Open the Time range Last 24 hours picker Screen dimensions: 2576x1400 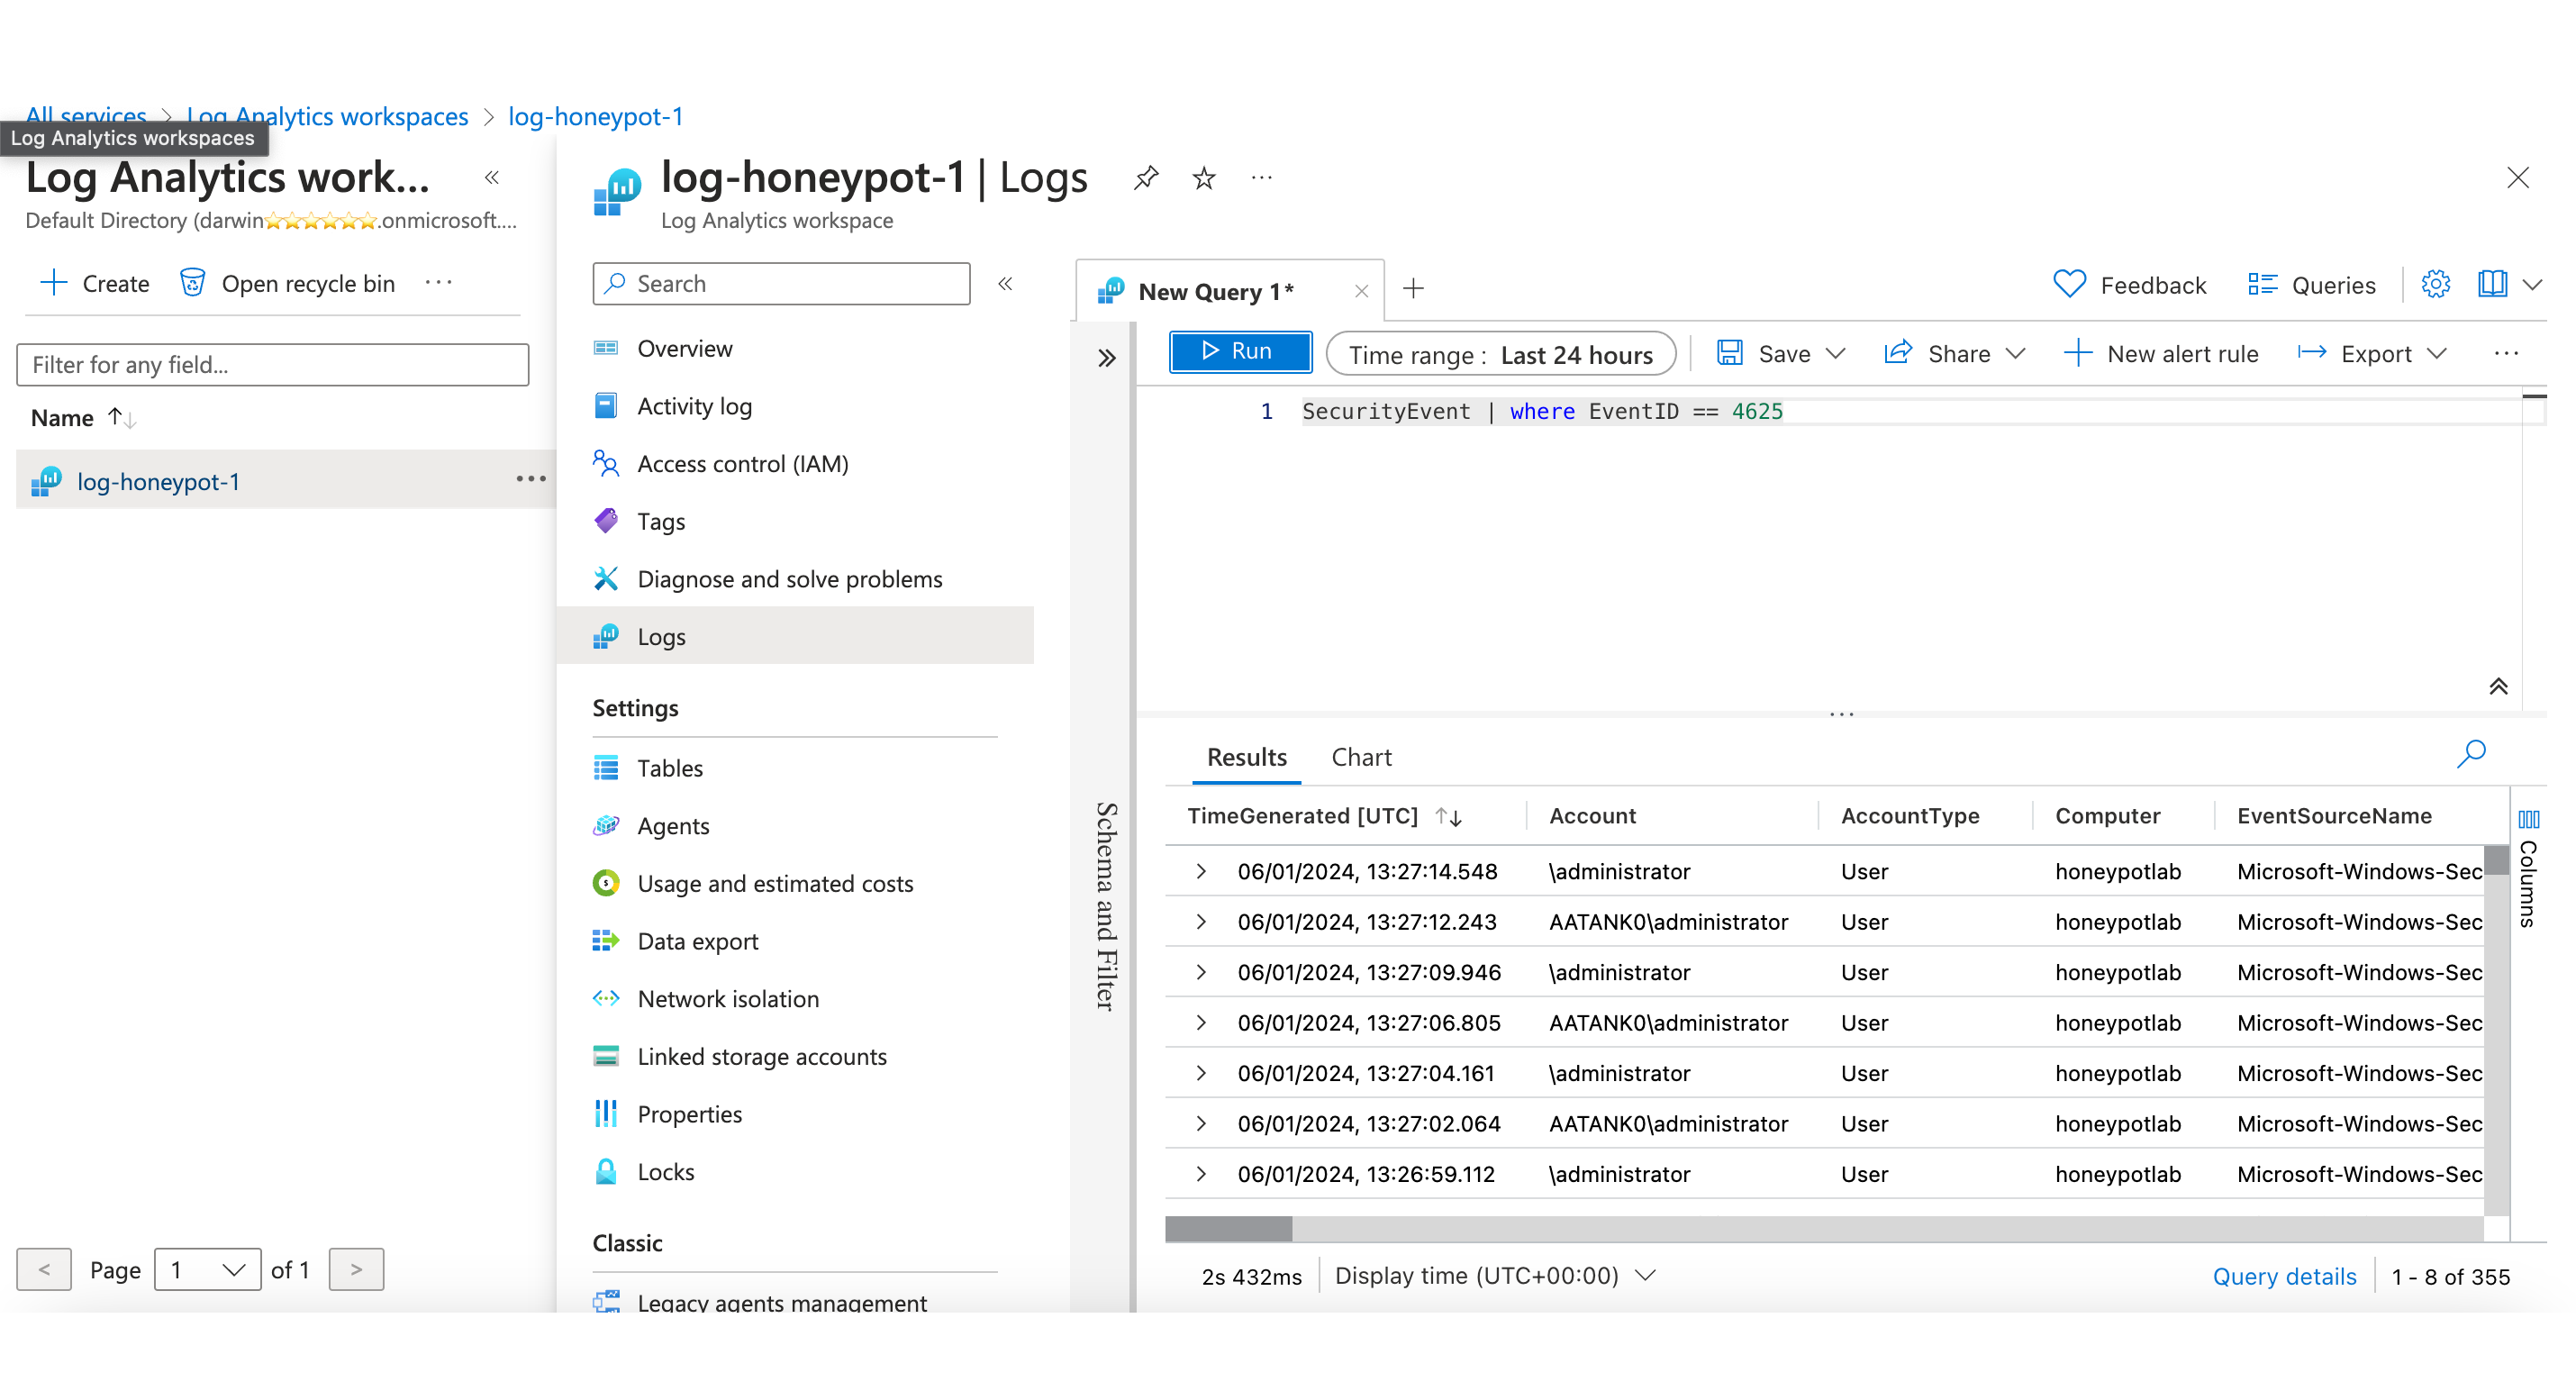[1500, 355]
